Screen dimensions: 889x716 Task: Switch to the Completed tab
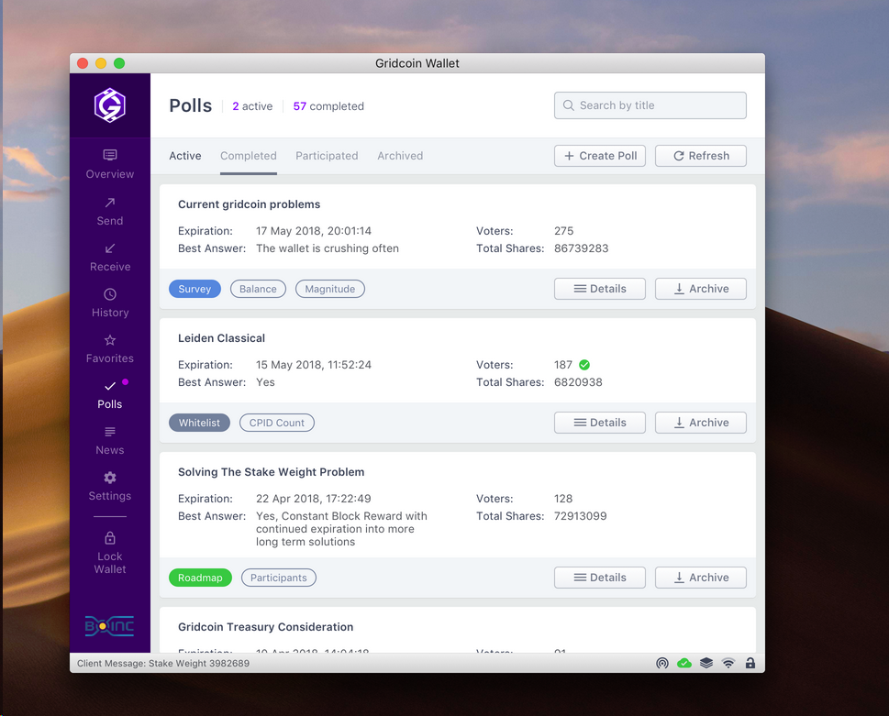pyautogui.click(x=249, y=156)
